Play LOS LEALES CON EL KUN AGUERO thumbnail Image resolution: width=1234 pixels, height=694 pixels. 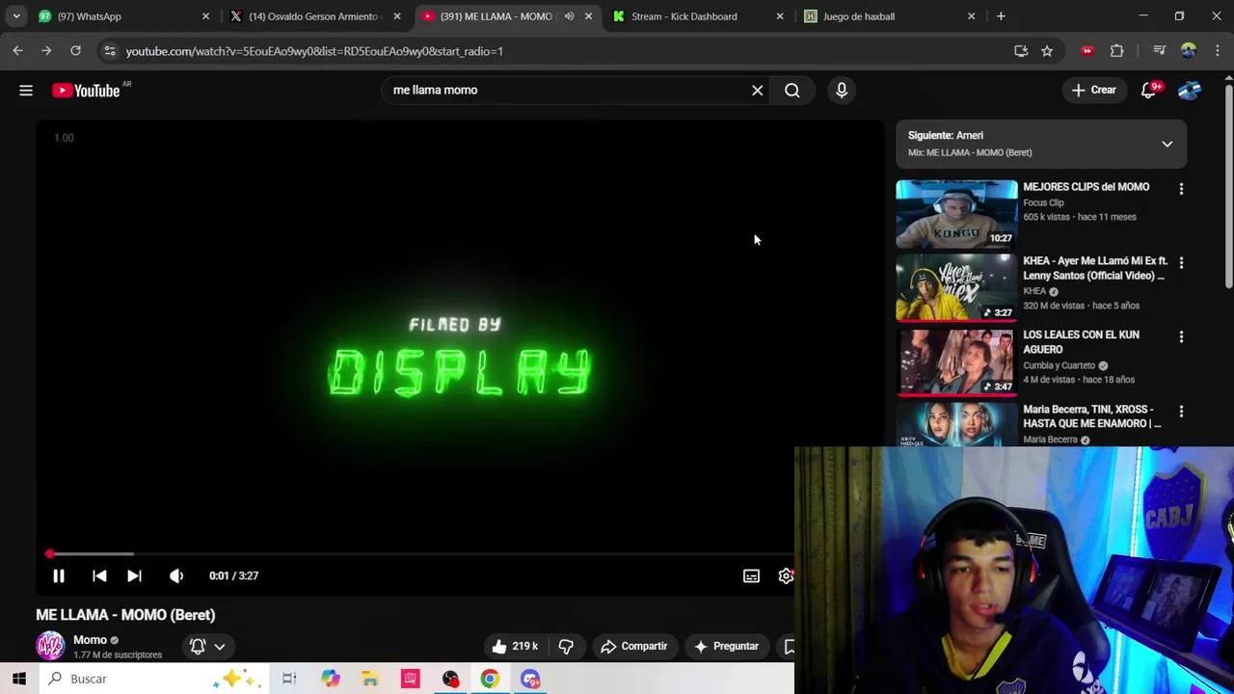pos(956,361)
